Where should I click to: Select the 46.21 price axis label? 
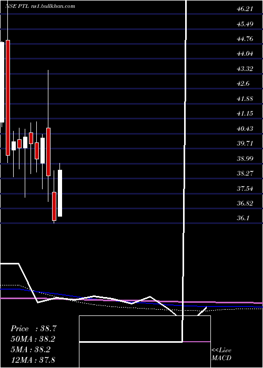click(x=245, y=9)
